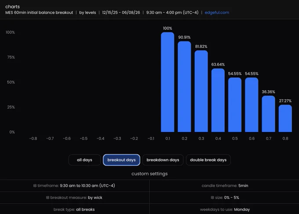Click the 50% y-axis label
299x214 pixels.
coord(11,82)
